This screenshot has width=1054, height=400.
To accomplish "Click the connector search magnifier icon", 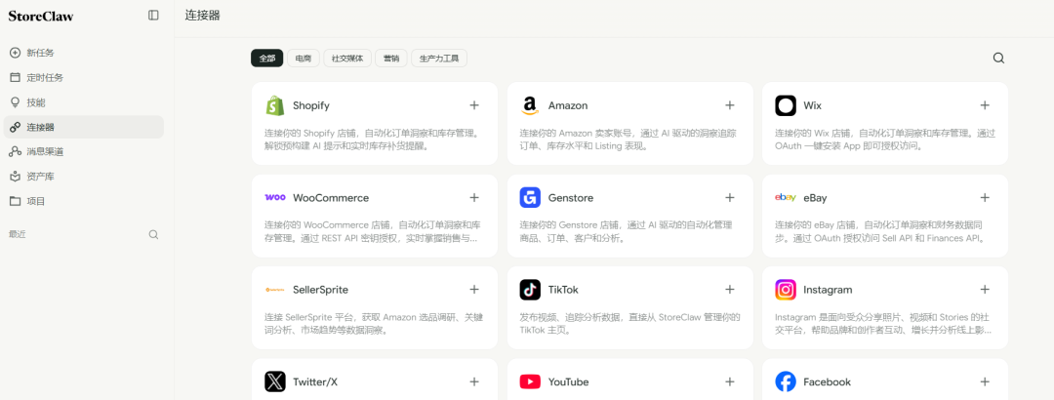I will (999, 58).
